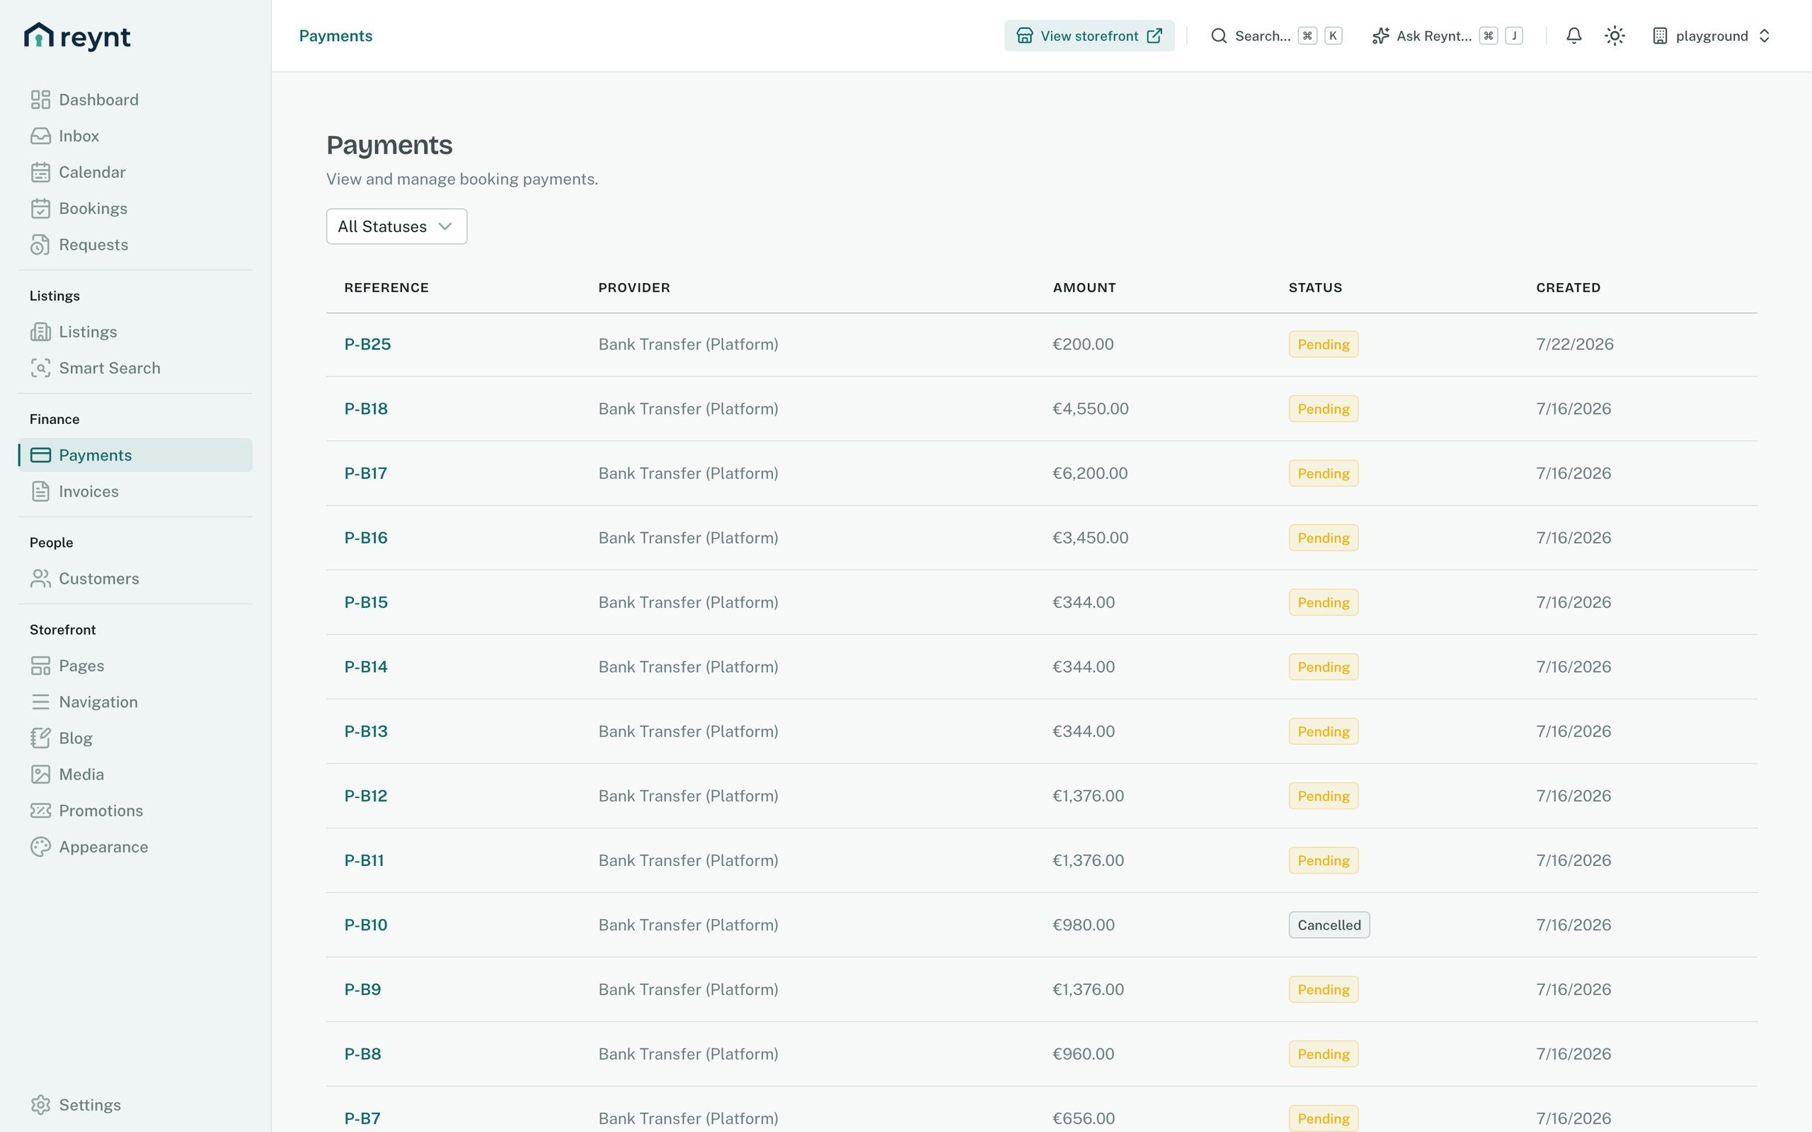Click the Payments breadcrumb in header
Screen dimensions: 1812x1132
point(336,36)
